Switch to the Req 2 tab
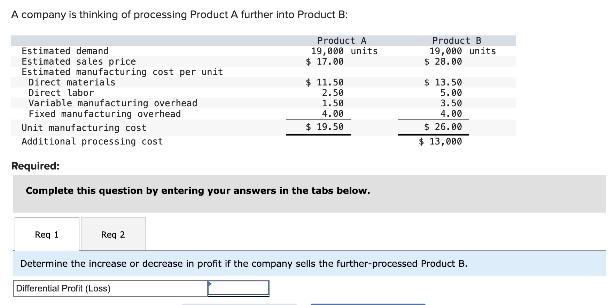 [113, 234]
